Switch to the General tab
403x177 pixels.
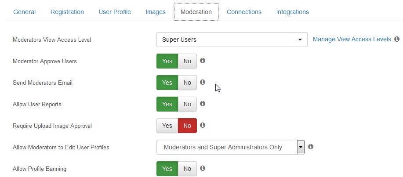coord(25,12)
